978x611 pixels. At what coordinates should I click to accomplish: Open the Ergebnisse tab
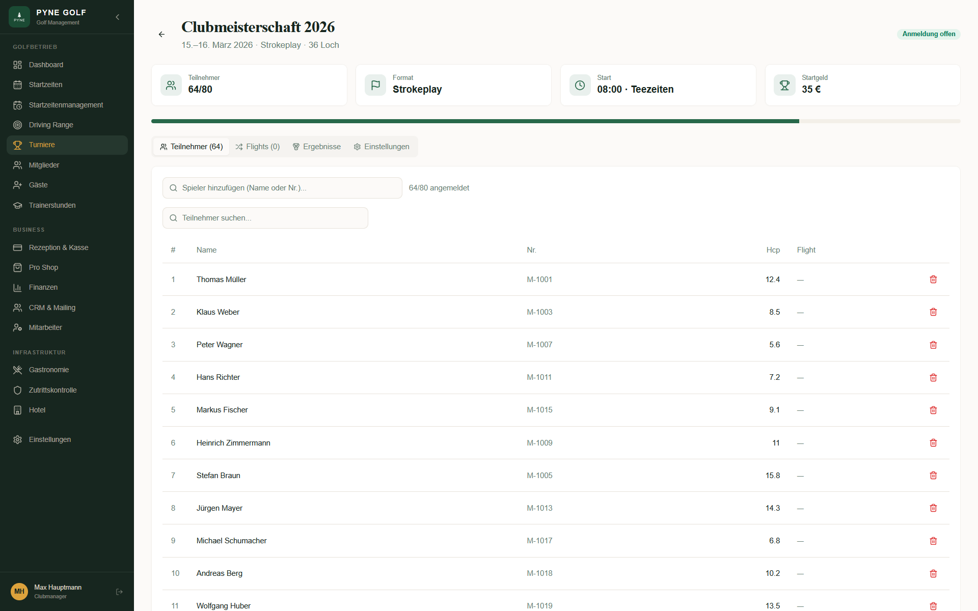[x=316, y=147]
